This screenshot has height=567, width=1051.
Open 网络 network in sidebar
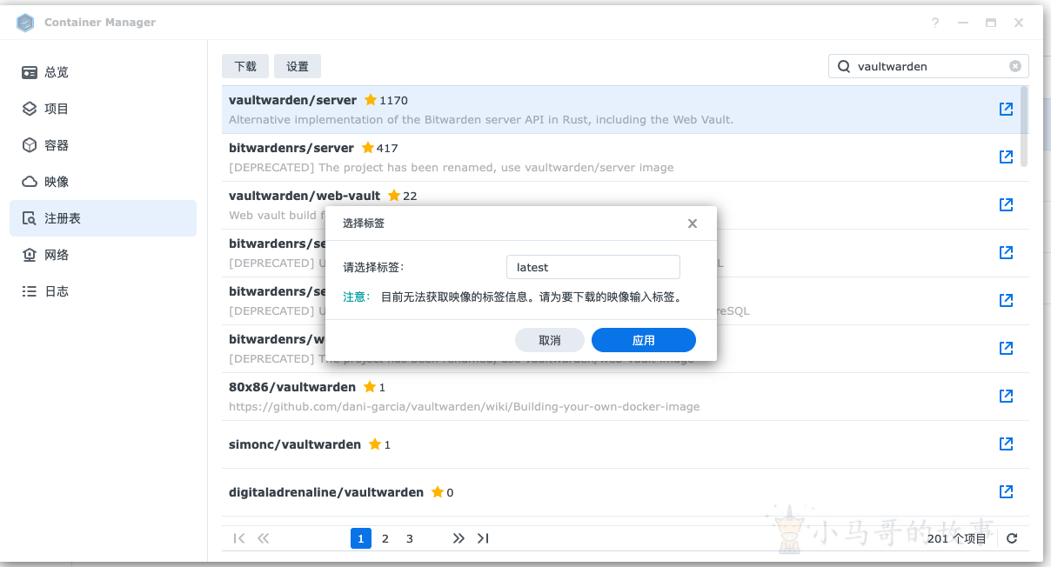(103, 255)
